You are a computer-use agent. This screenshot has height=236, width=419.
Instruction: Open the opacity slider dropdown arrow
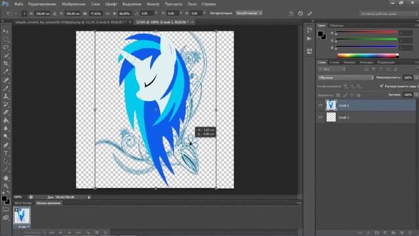coord(416,77)
